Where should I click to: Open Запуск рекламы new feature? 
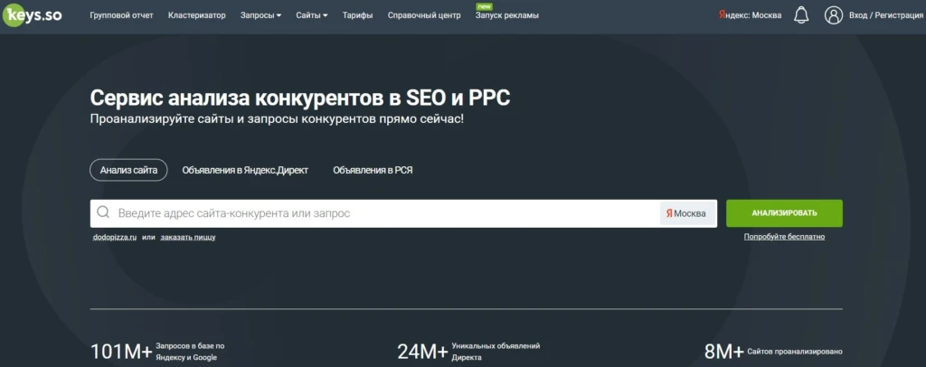tap(506, 15)
